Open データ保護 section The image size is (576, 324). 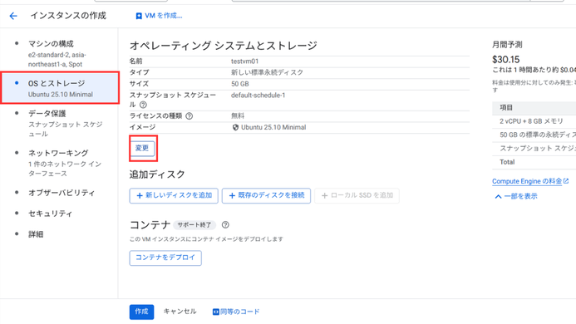(x=60, y=123)
